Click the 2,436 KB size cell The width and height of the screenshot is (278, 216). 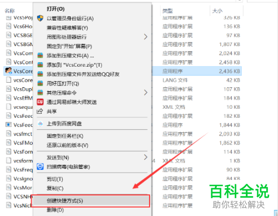230,71
